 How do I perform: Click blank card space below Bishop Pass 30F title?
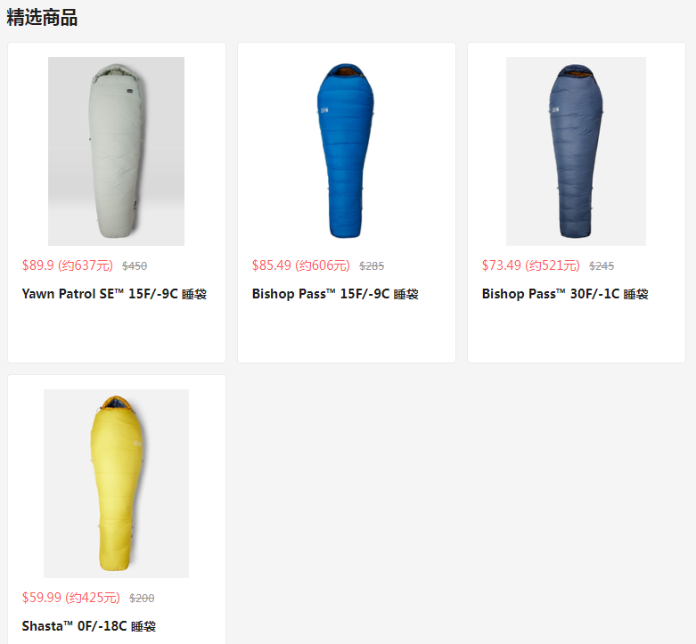point(577,332)
